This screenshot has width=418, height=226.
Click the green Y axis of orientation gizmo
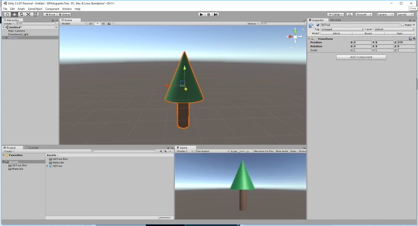tap(295, 31)
